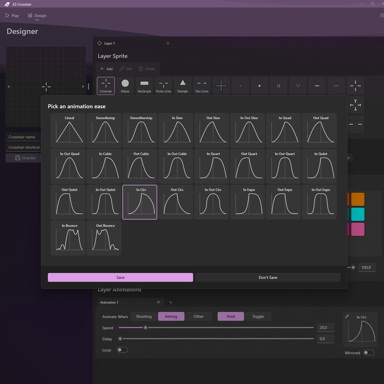Choose the Out Expo ease
384x384 pixels.
283,202
